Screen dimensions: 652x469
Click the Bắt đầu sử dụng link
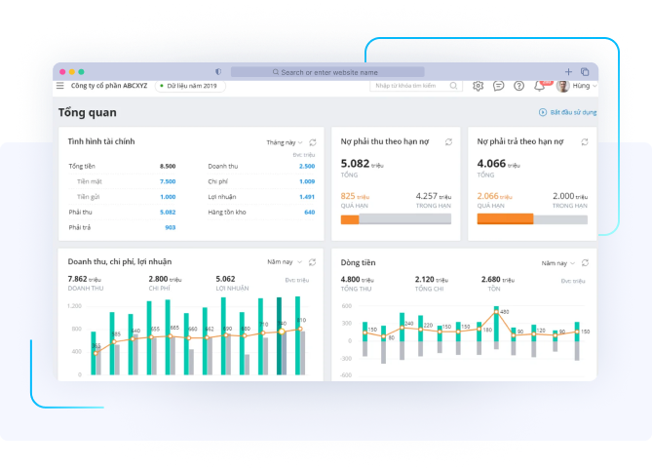click(573, 112)
